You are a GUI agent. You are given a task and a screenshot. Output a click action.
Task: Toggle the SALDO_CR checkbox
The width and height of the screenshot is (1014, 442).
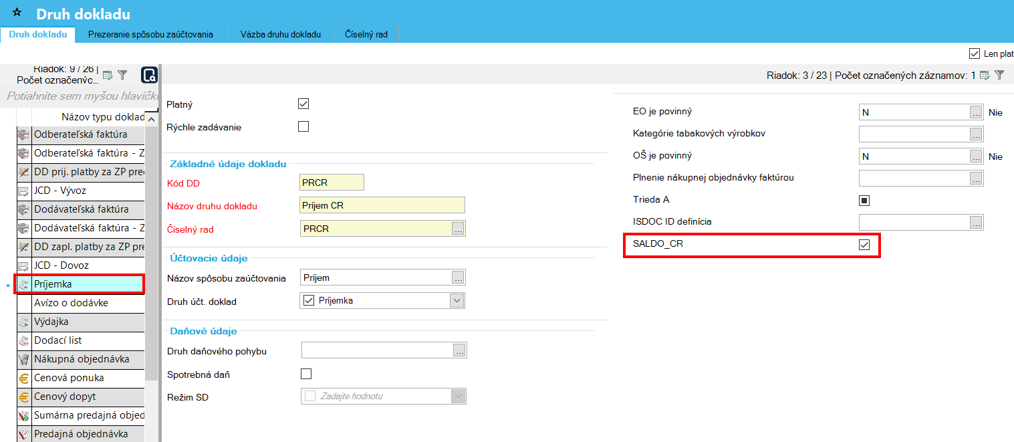864,245
